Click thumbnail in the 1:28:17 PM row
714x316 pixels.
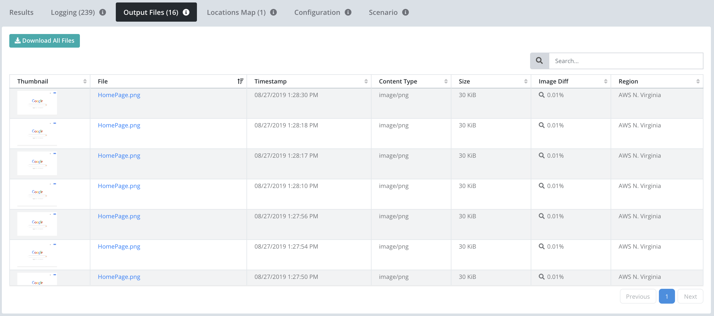[37, 163]
